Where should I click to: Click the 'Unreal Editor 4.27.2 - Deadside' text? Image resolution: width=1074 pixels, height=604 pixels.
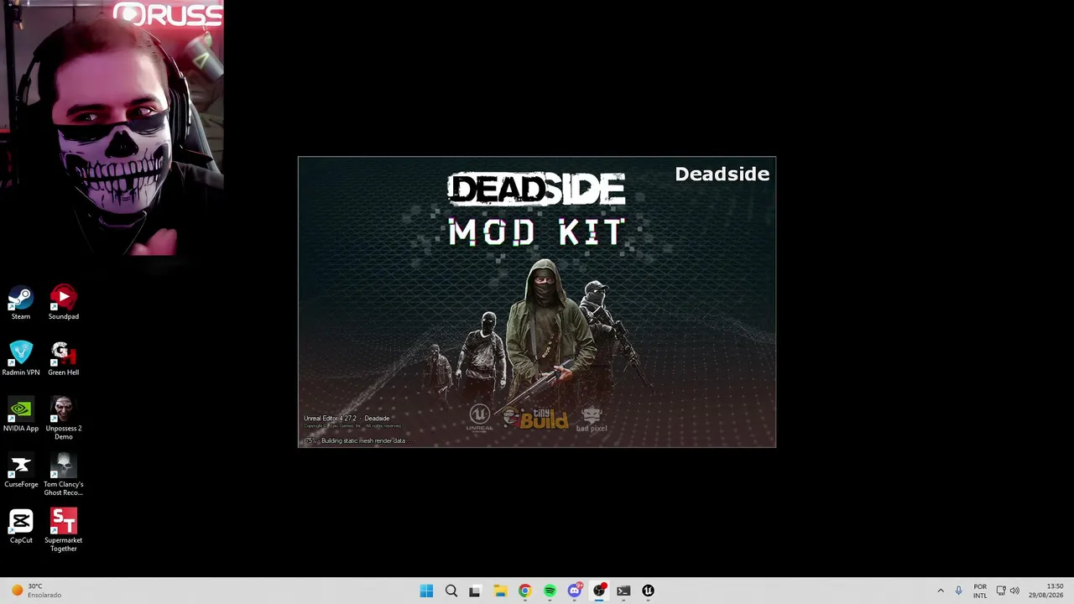coord(347,418)
